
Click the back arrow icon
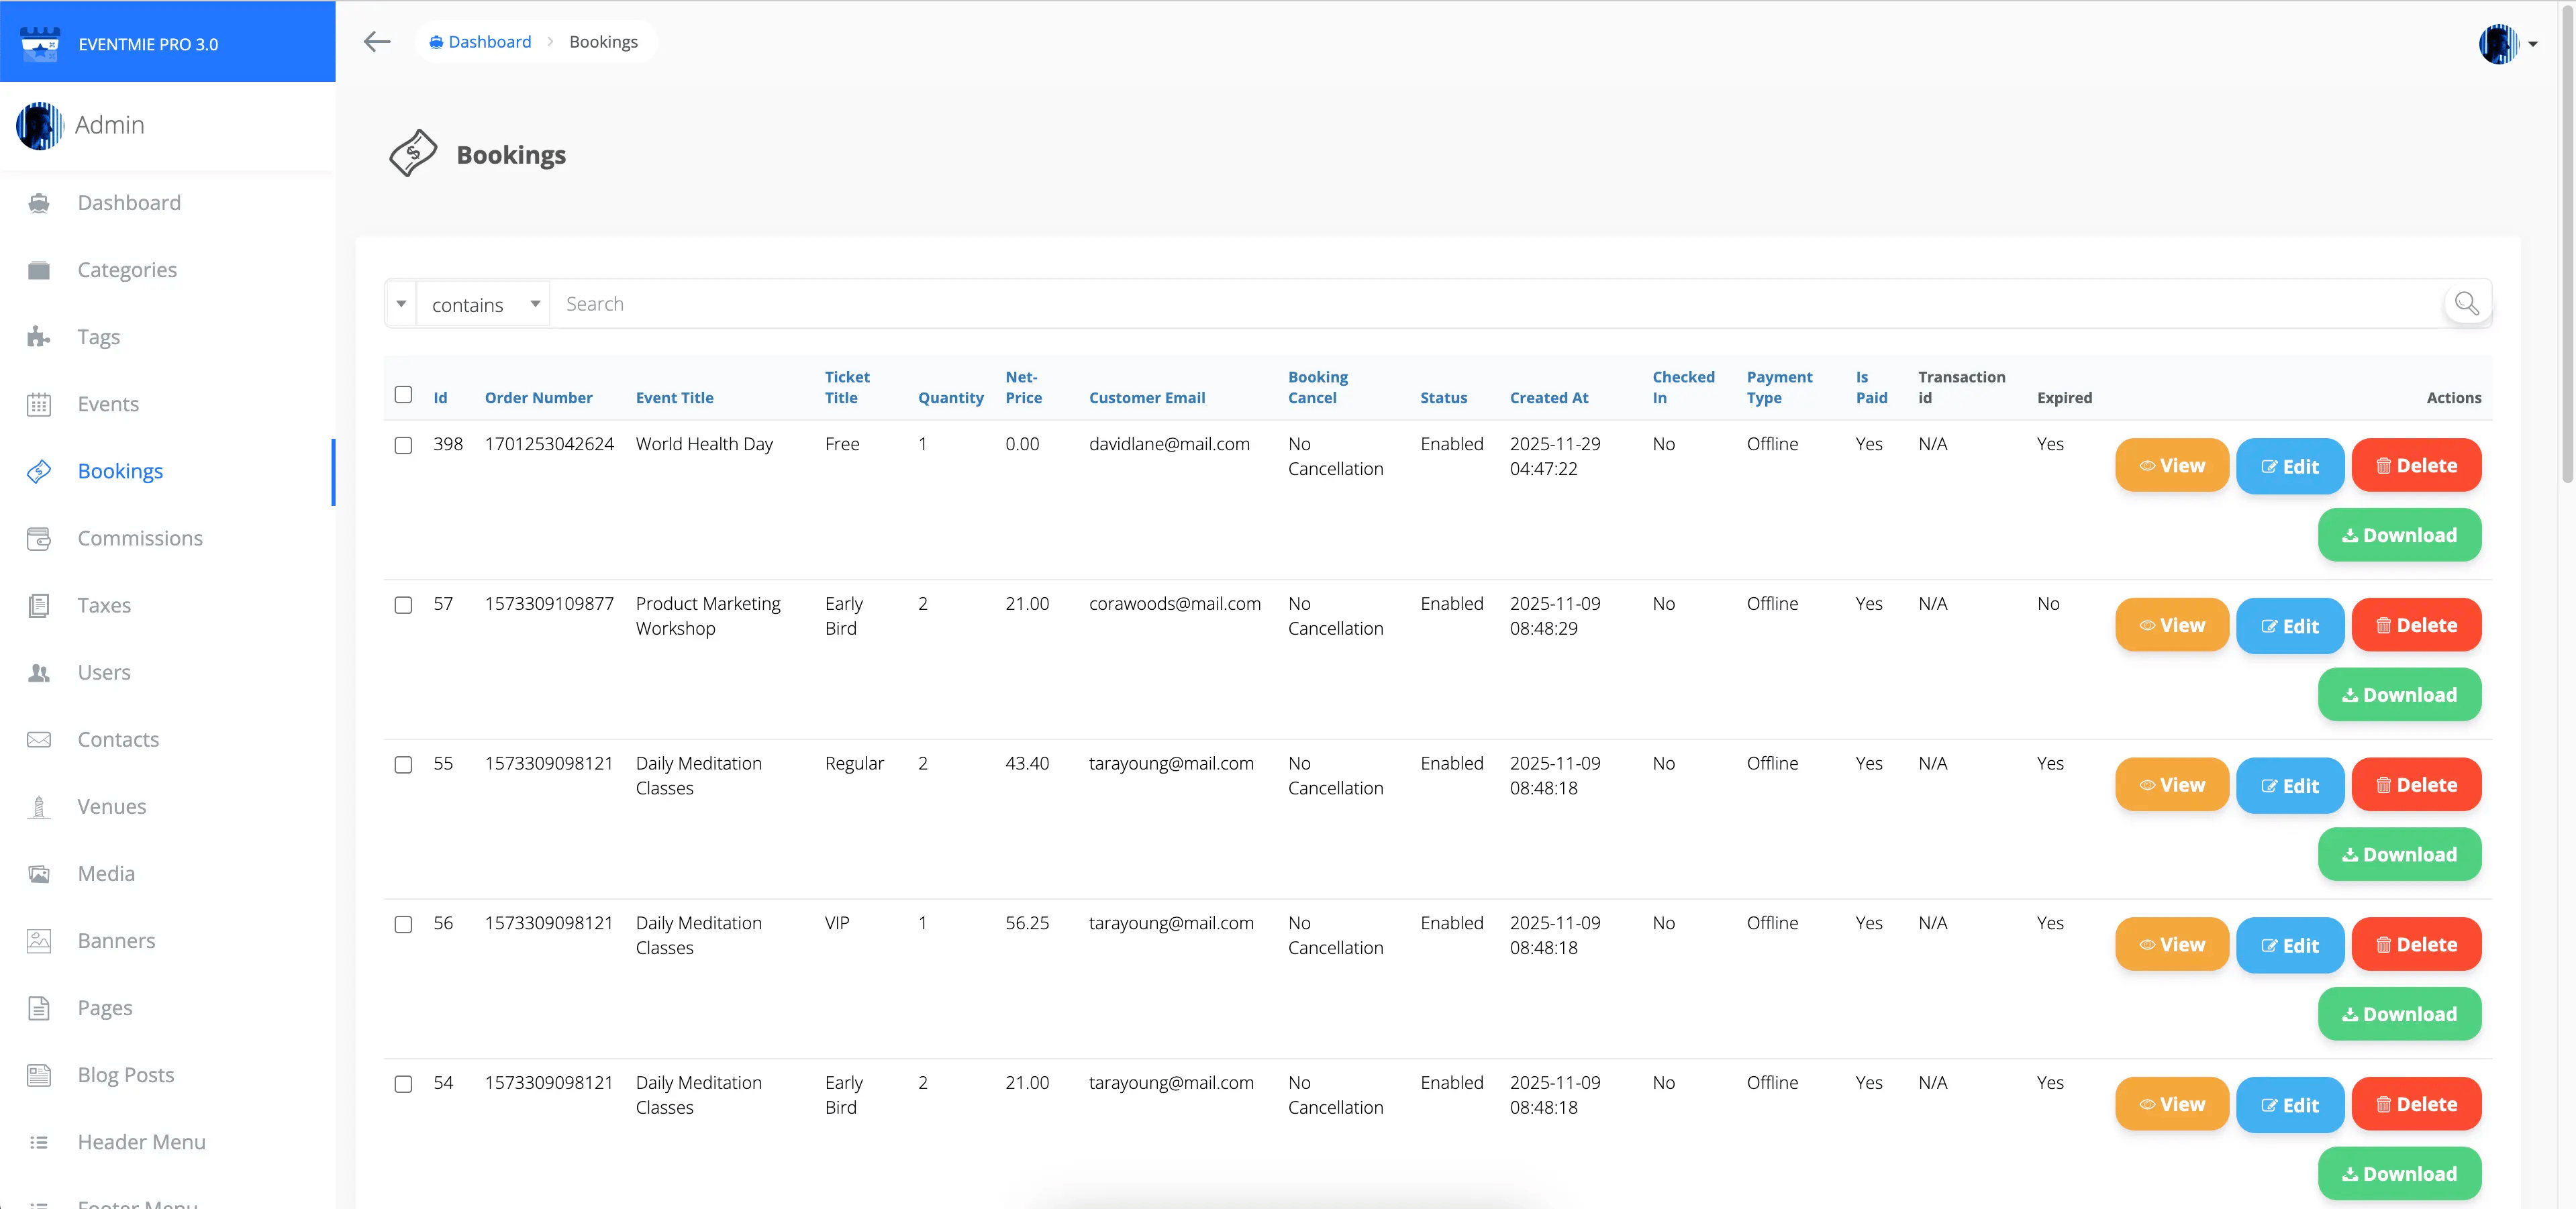click(376, 41)
